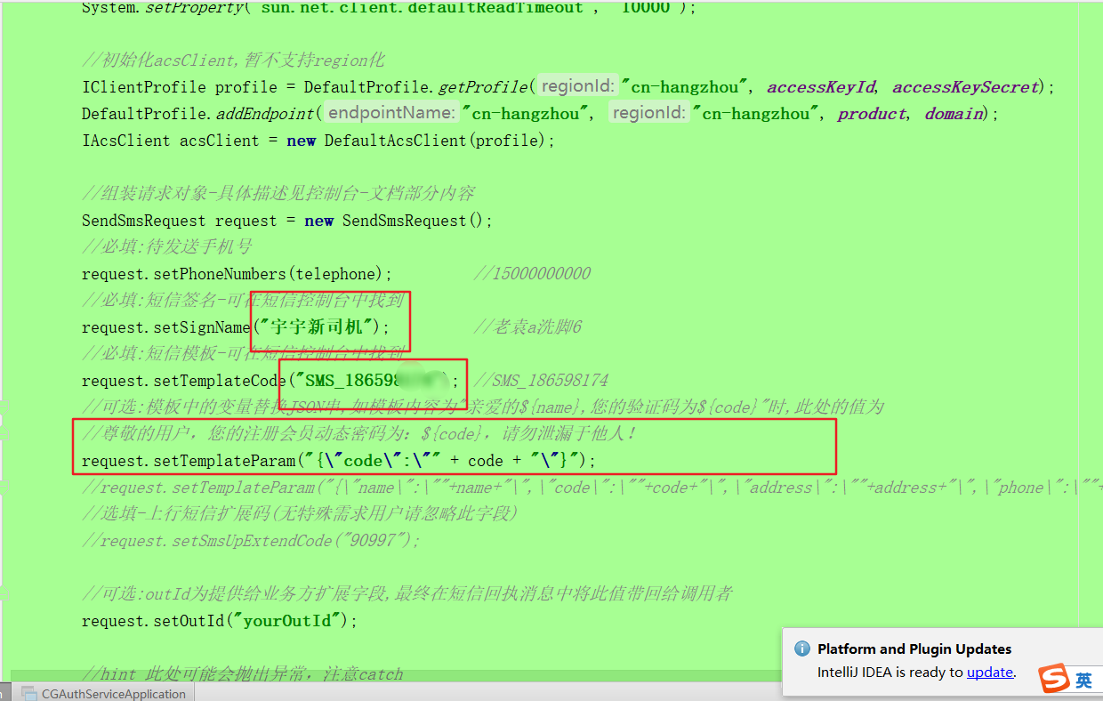1103x701 pixels.
Task: Click the 可选:模板中的变量替换JSON串 comment
Action: tap(483, 407)
